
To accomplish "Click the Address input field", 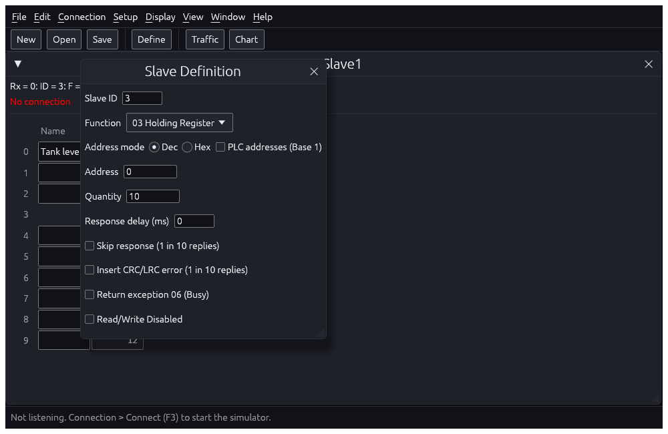I will [150, 172].
